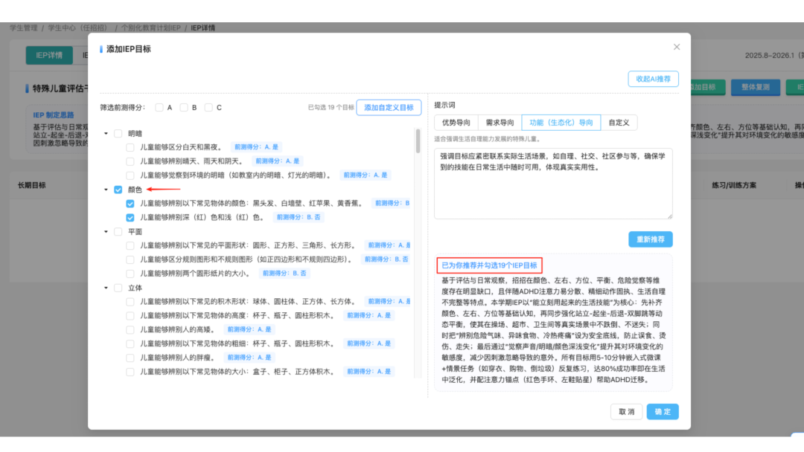This screenshot has width=804, height=452.
Task: Click 收起AI推荐 button
Action: pyautogui.click(x=653, y=79)
